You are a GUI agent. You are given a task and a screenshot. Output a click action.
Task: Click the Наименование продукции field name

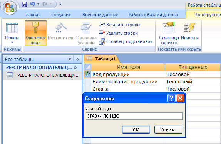[x=128, y=81]
